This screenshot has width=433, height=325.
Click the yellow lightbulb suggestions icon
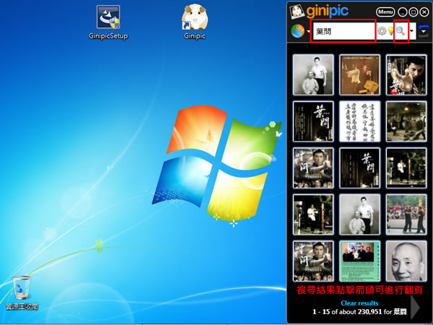point(390,31)
